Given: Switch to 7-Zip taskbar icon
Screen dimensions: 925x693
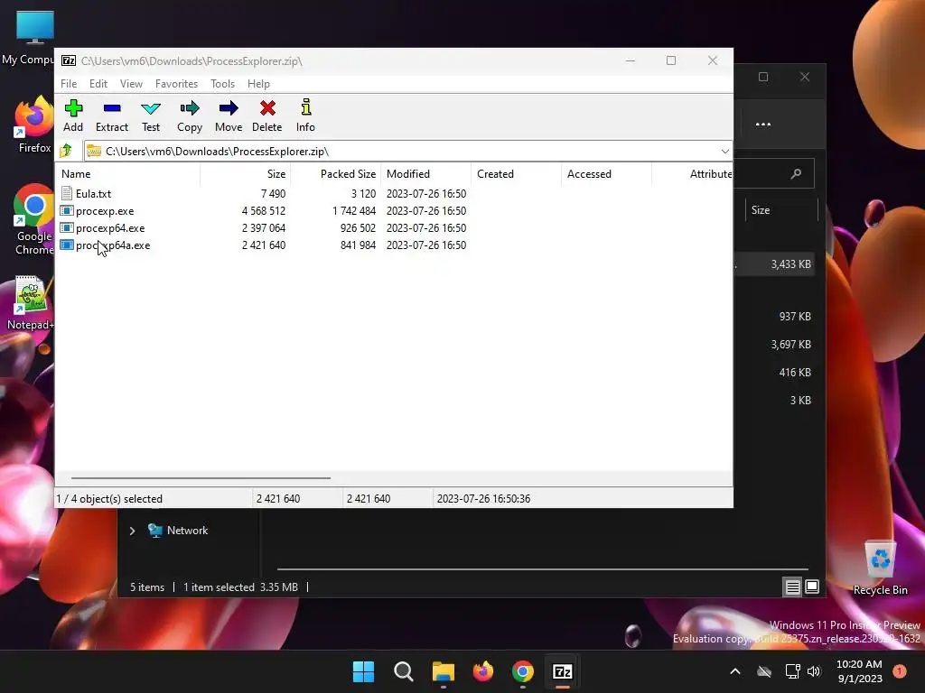Looking at the screenshot, I should click(x=562, y=671).
